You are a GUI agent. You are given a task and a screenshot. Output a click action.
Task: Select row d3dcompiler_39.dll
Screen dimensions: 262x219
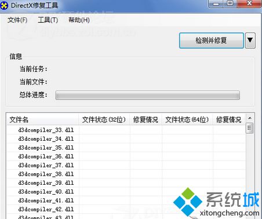point(126,183)
